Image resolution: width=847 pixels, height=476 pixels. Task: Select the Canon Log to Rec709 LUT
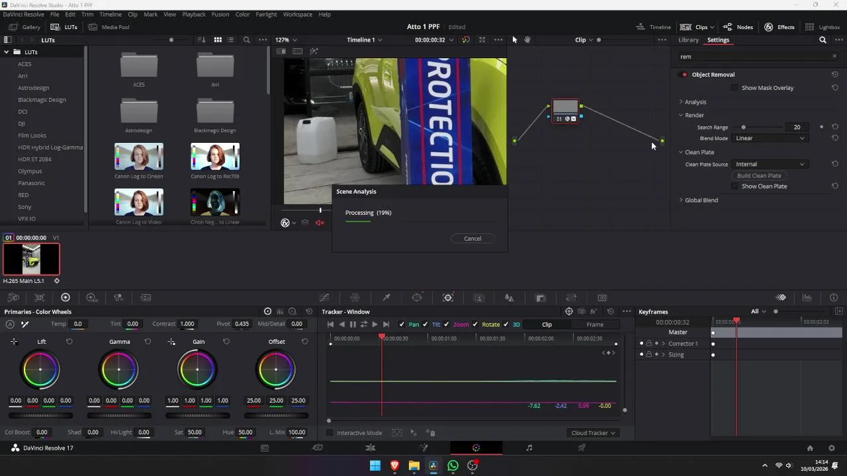click(215, 157)
